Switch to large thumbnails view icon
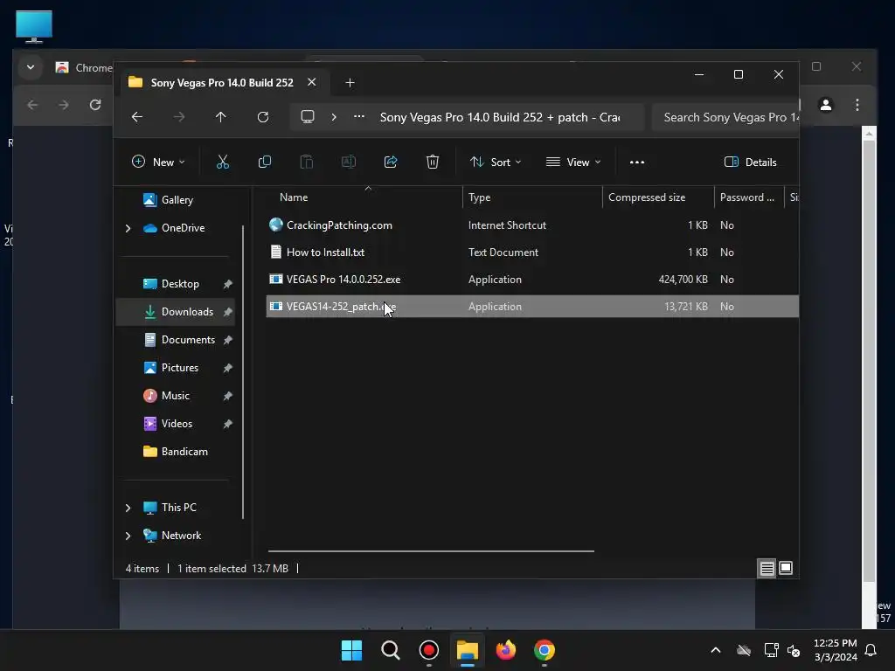Screen dimensions: 895x671 click(786, 568)
